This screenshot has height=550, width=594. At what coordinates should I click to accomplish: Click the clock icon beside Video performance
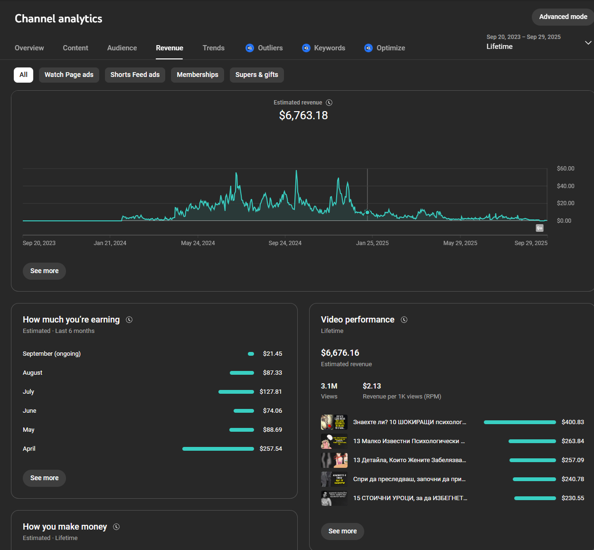[404, 320]
